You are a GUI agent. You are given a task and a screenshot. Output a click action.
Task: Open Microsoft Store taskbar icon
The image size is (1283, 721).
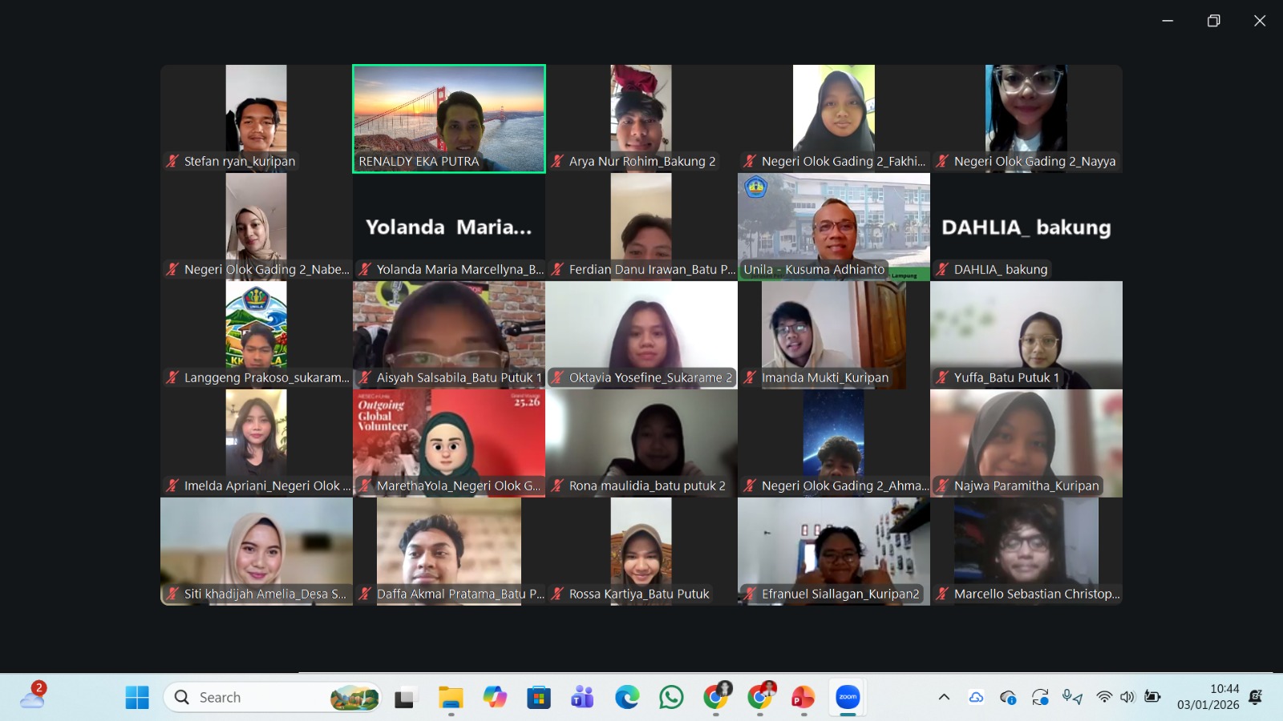coord(539,698)
